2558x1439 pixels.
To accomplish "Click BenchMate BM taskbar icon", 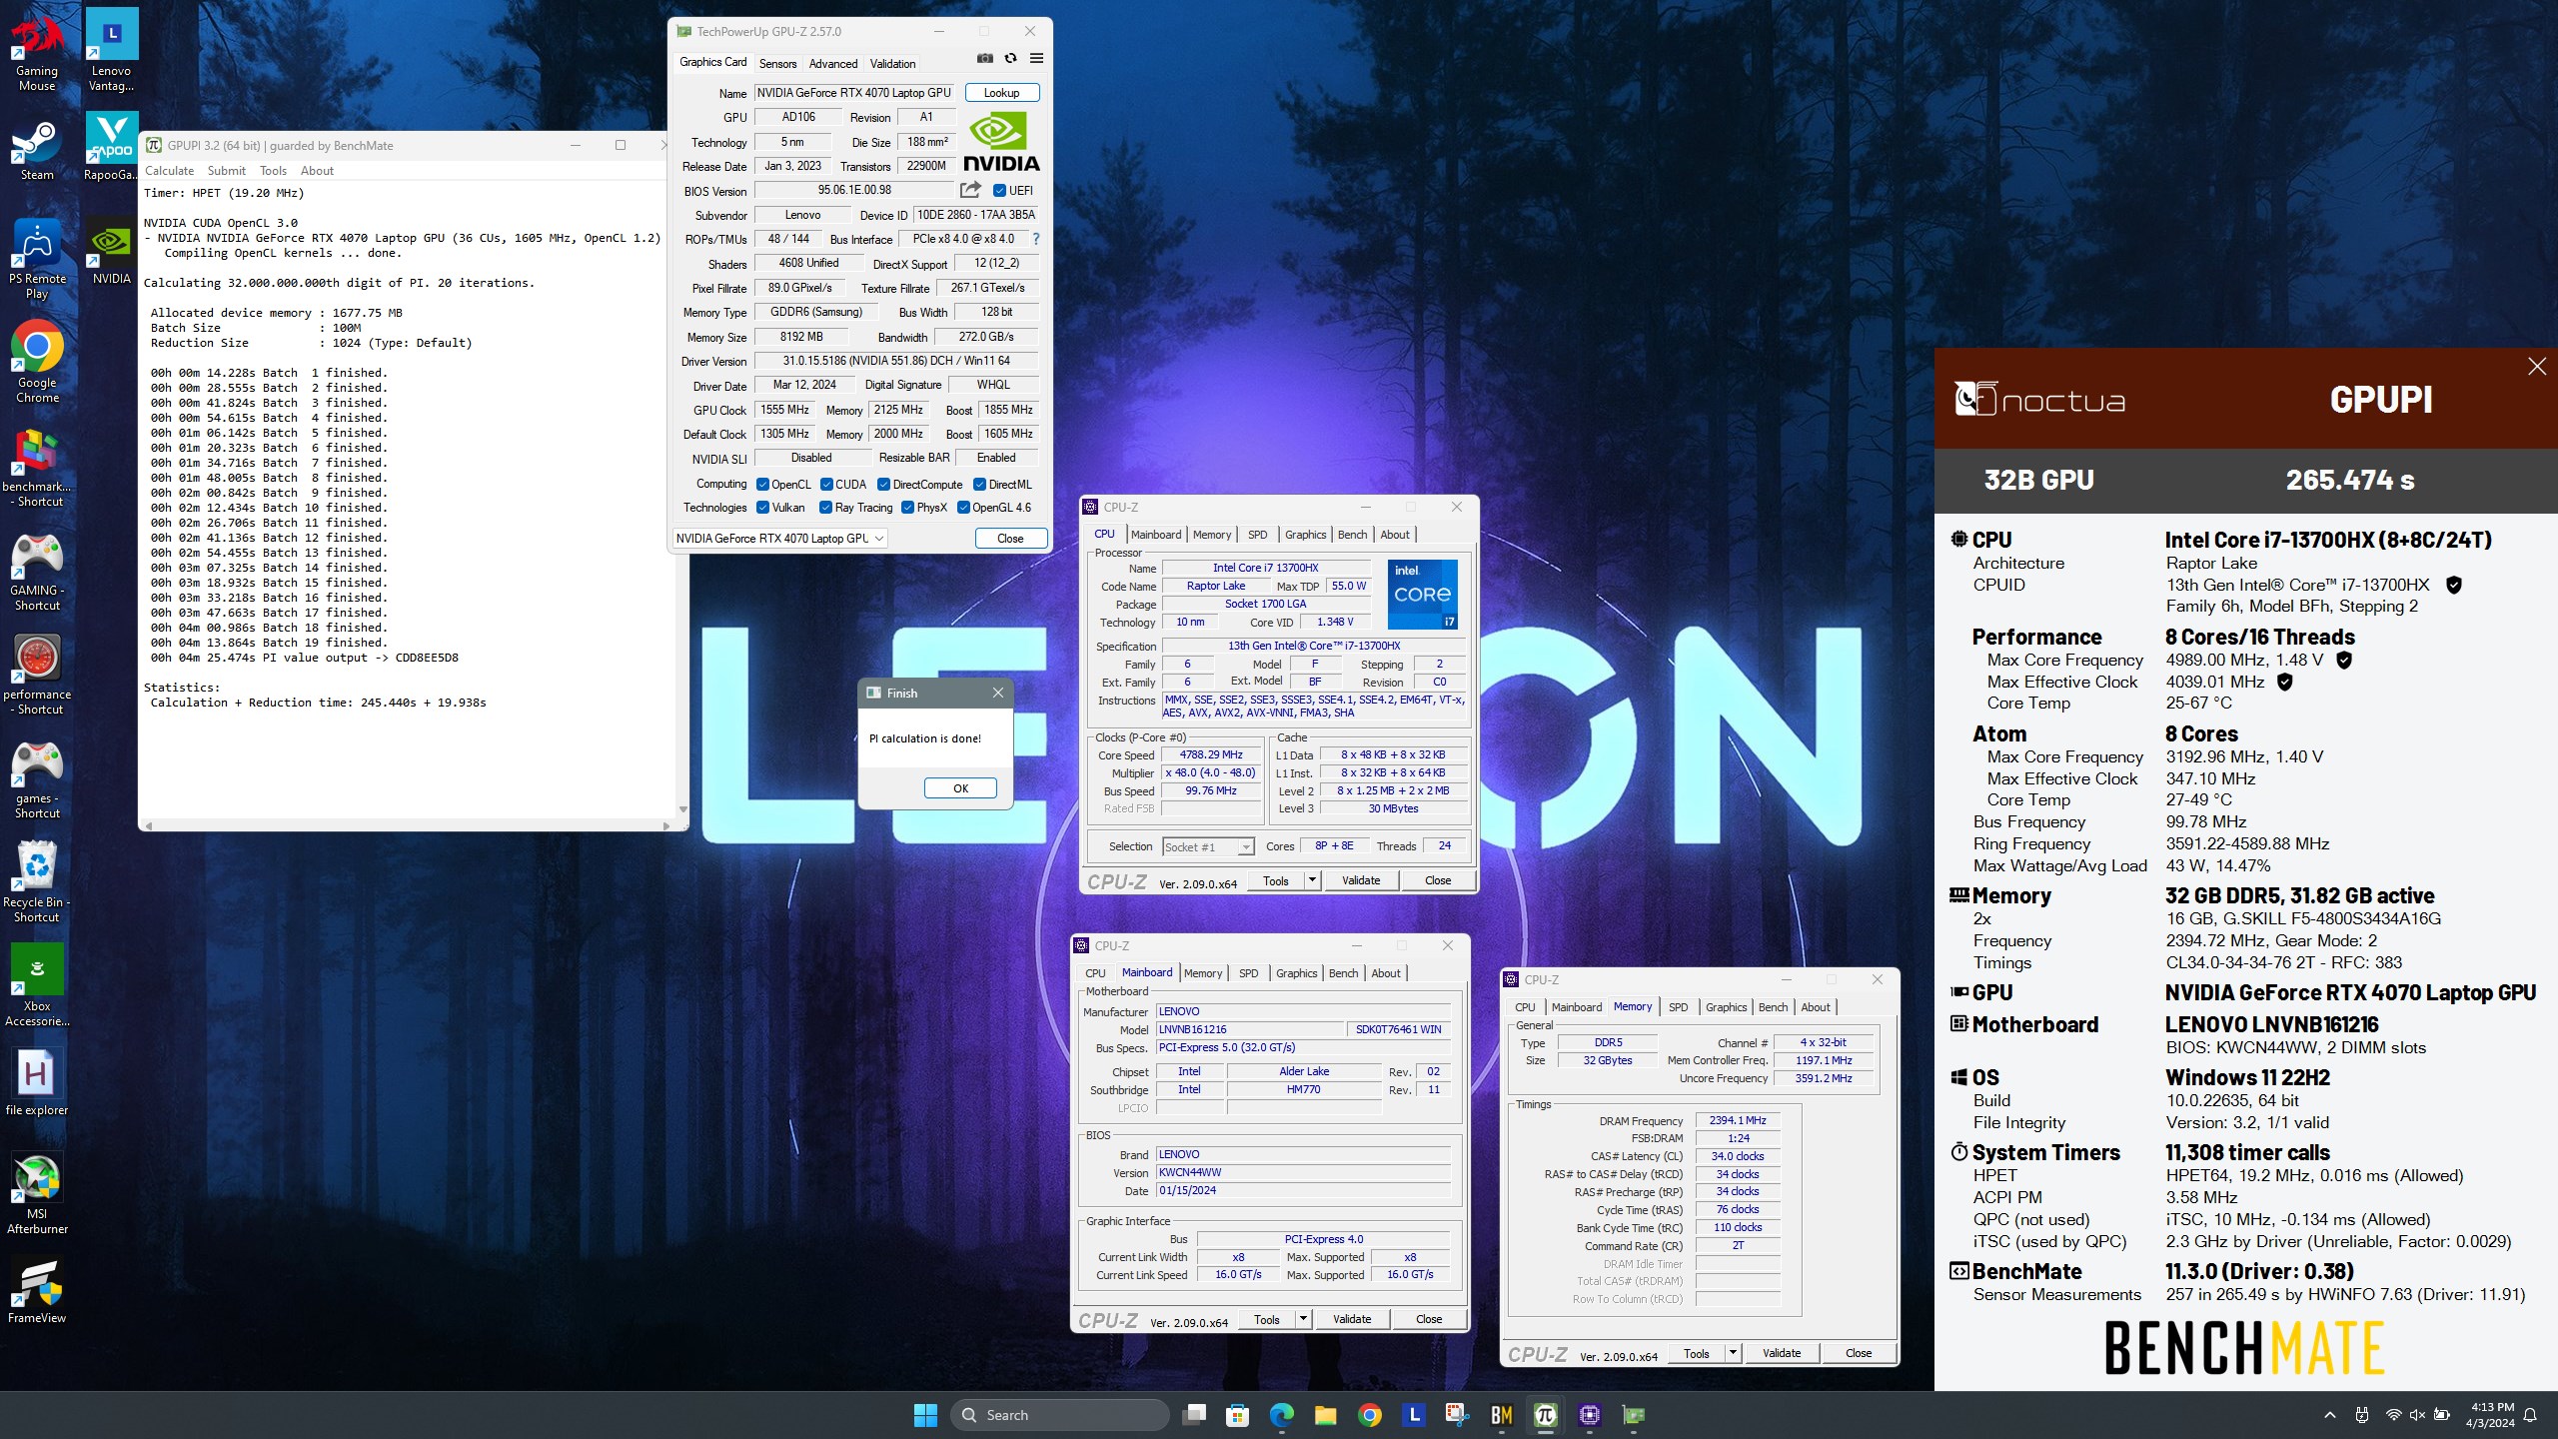I will tap(1501, 1415).
